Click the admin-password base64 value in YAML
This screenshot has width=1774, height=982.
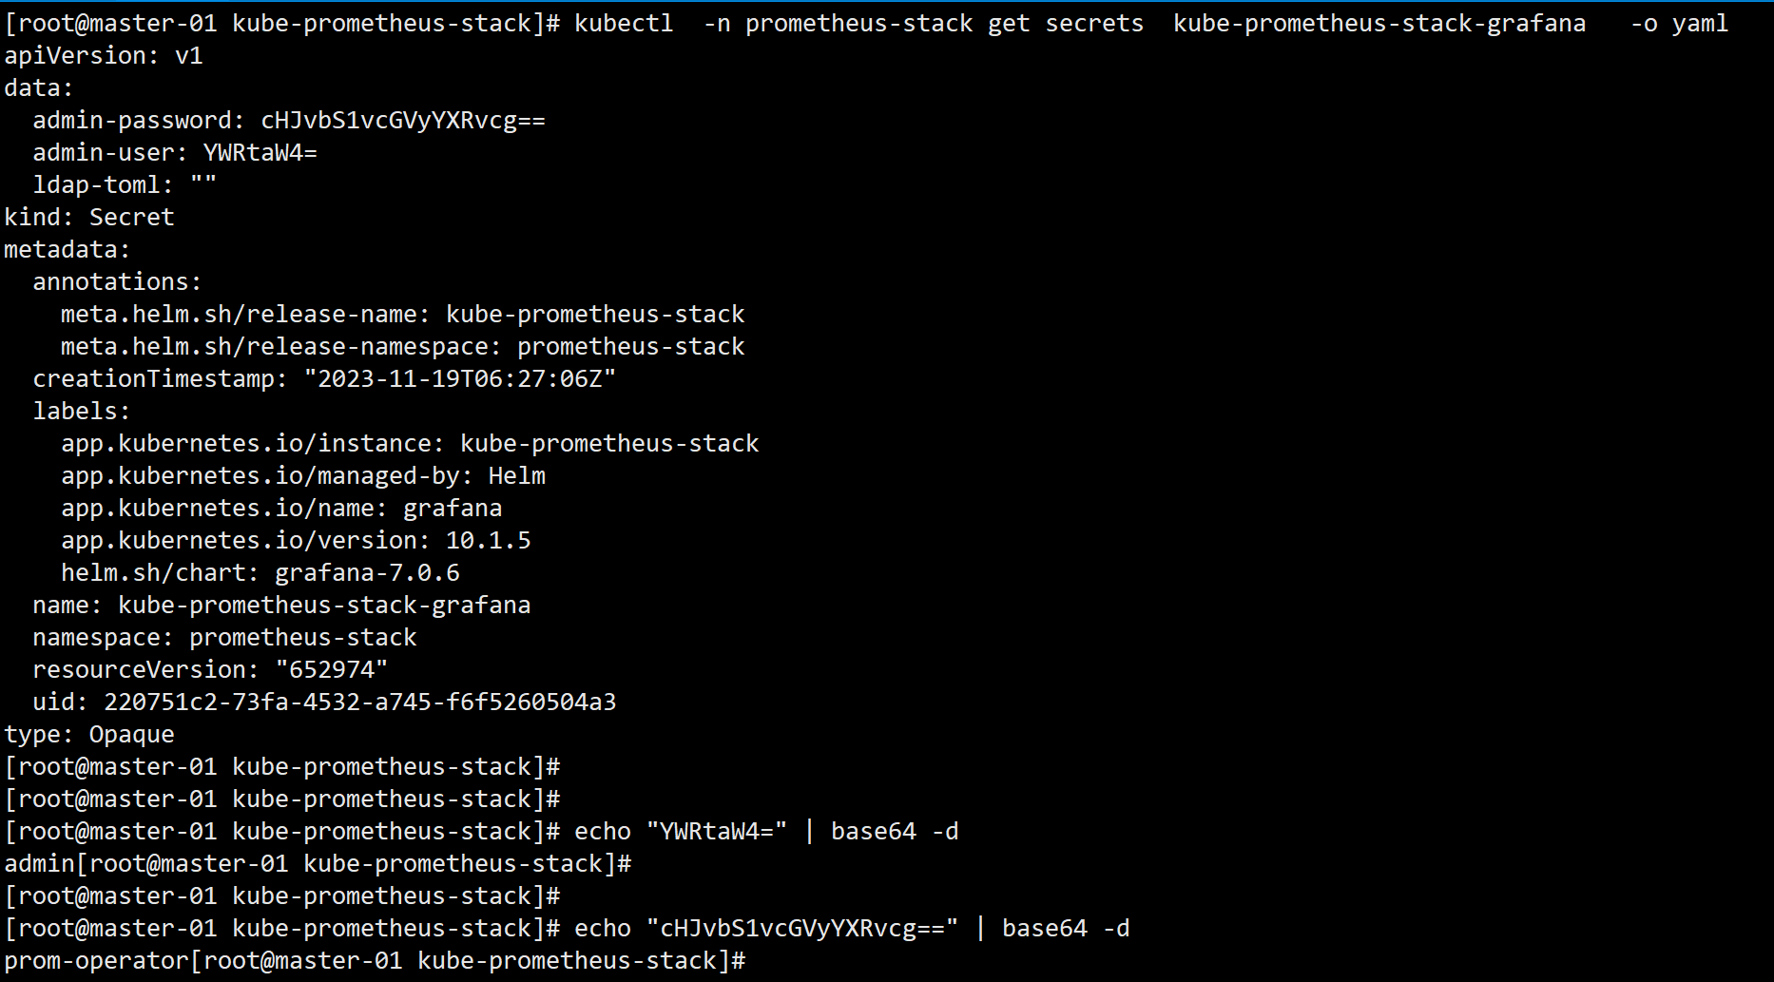[403, 121]
